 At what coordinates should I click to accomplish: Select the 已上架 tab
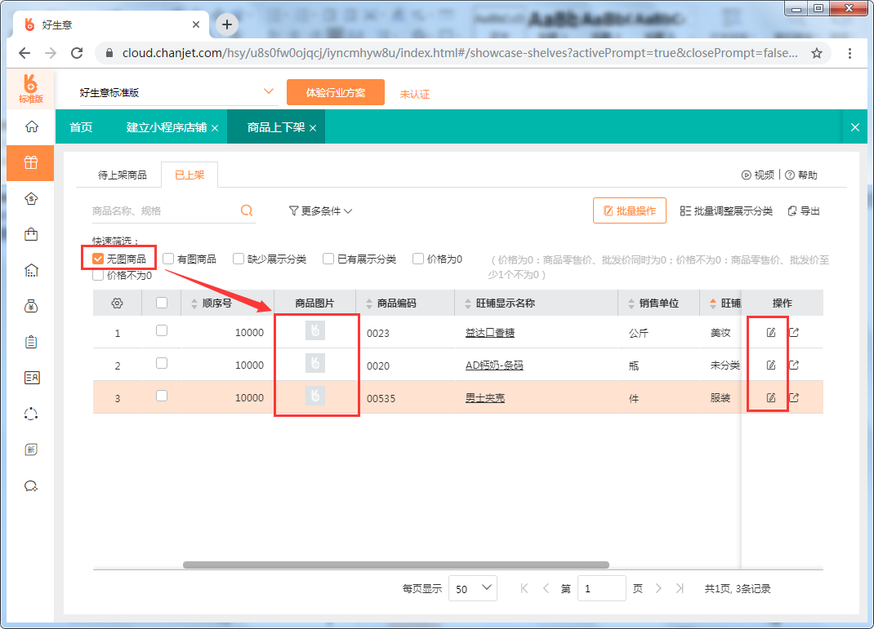[190, 175]
